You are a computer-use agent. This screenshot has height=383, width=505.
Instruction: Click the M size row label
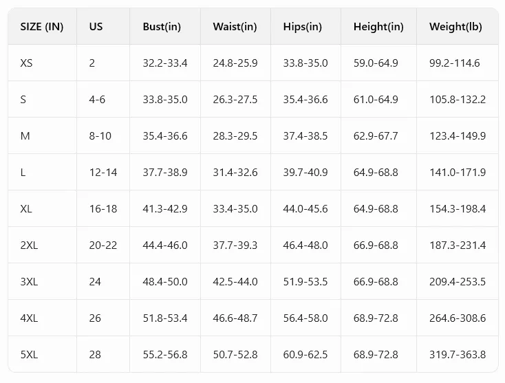pos(25,136)
